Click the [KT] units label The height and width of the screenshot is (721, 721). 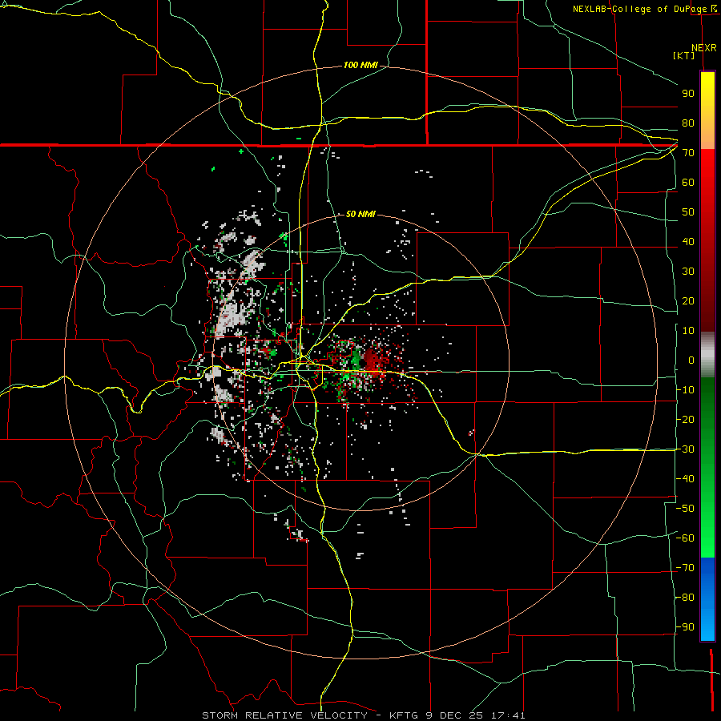[x=683, y=55]
